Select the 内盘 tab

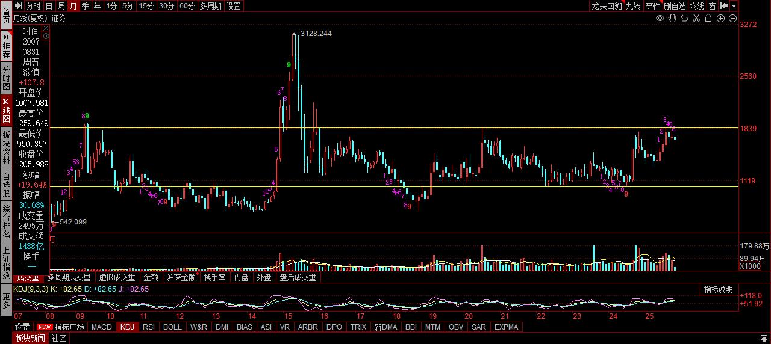click(x=242, y=278)
